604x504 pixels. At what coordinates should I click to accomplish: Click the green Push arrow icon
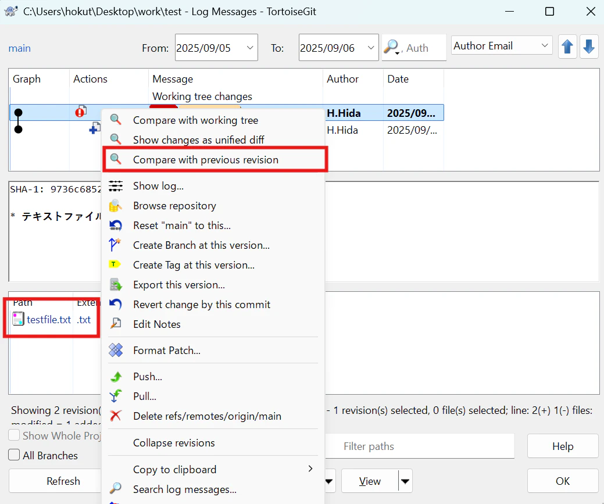point(116,377)
